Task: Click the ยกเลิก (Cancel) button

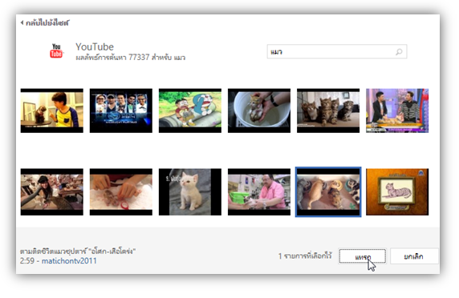Action: tap(414, 256)
